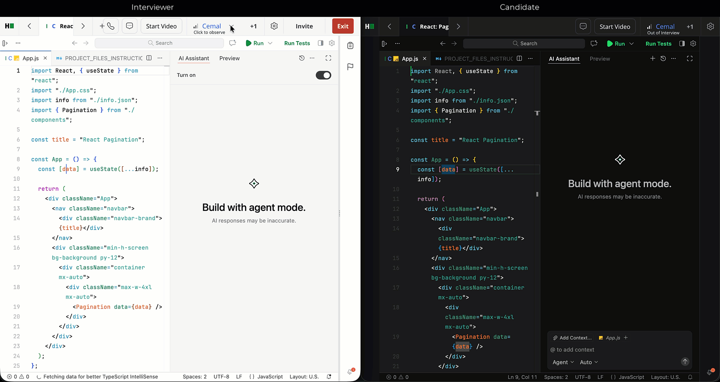Switch to the Preview tab
Image resolution: width=720 pixels, height=382 pixels.
[229, 58]
